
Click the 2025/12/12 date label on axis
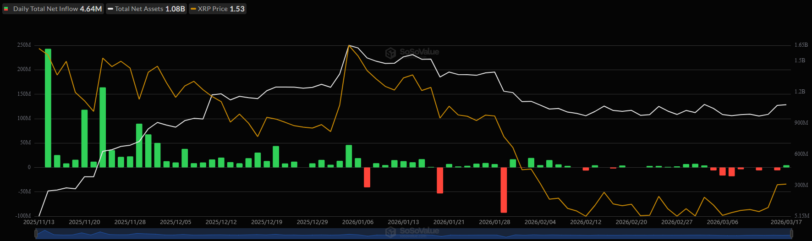pos(221,222)
